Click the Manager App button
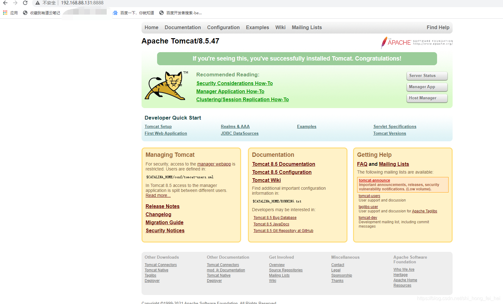The width and height of the screenshot is (503, 304). pos(427,87)
